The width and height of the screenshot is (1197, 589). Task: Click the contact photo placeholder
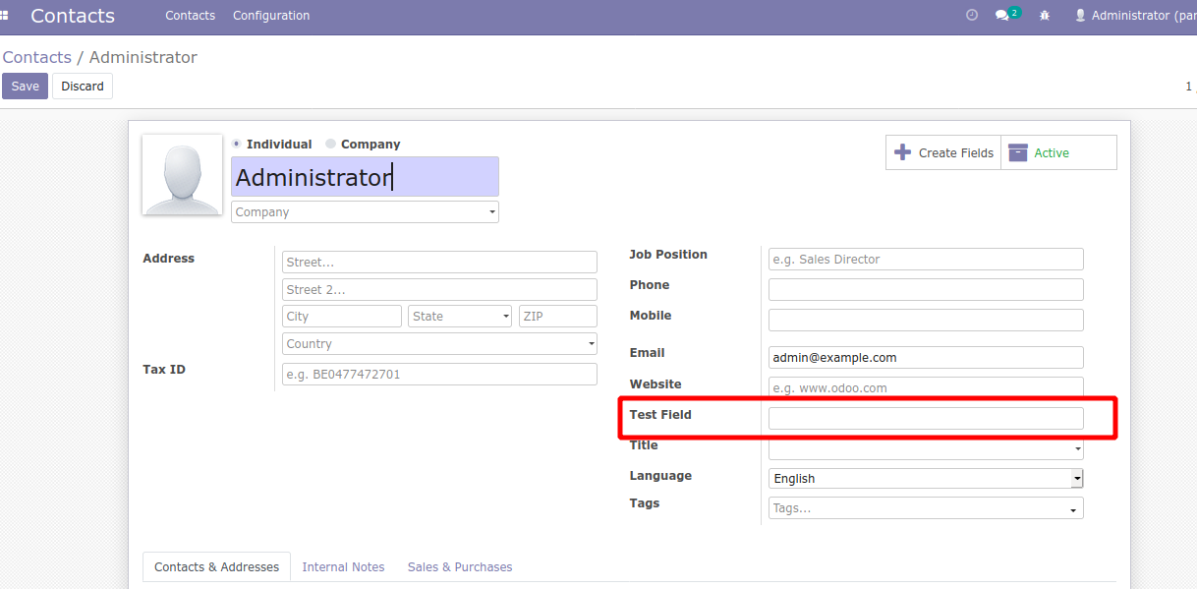pyautogui.click(x=182, y=175)
